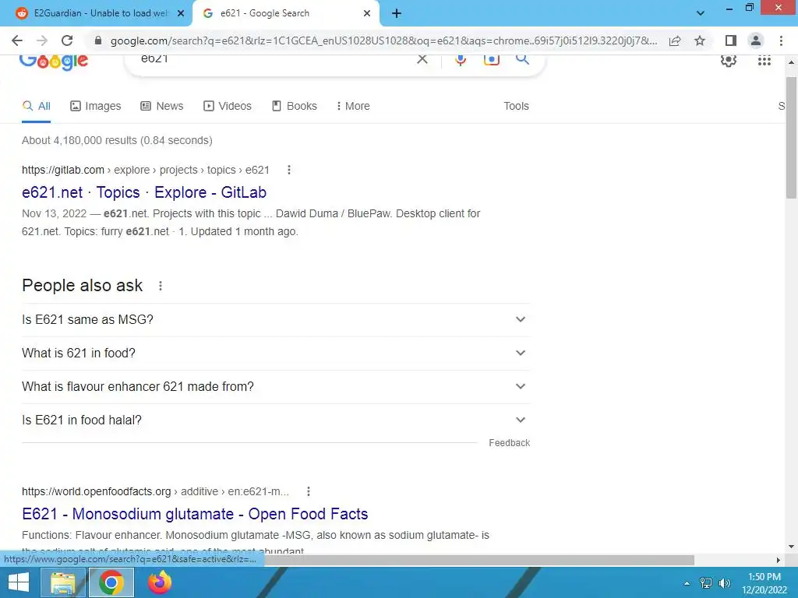Go back to the previous page
The image size is (798, 598).
click(x=17, y=40)
